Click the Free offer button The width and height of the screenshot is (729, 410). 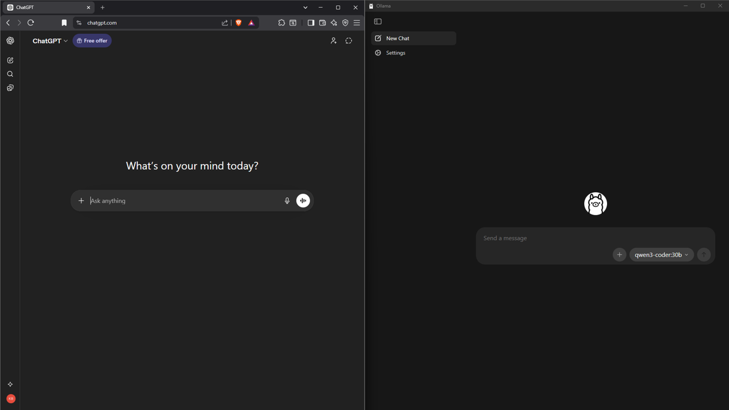coord(92,41)
